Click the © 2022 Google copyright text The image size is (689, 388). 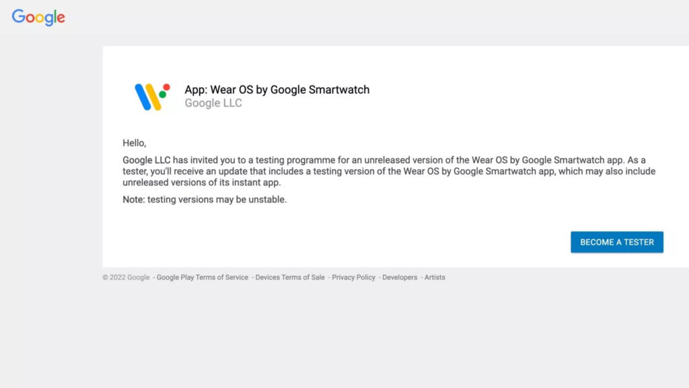click(126, 278)
